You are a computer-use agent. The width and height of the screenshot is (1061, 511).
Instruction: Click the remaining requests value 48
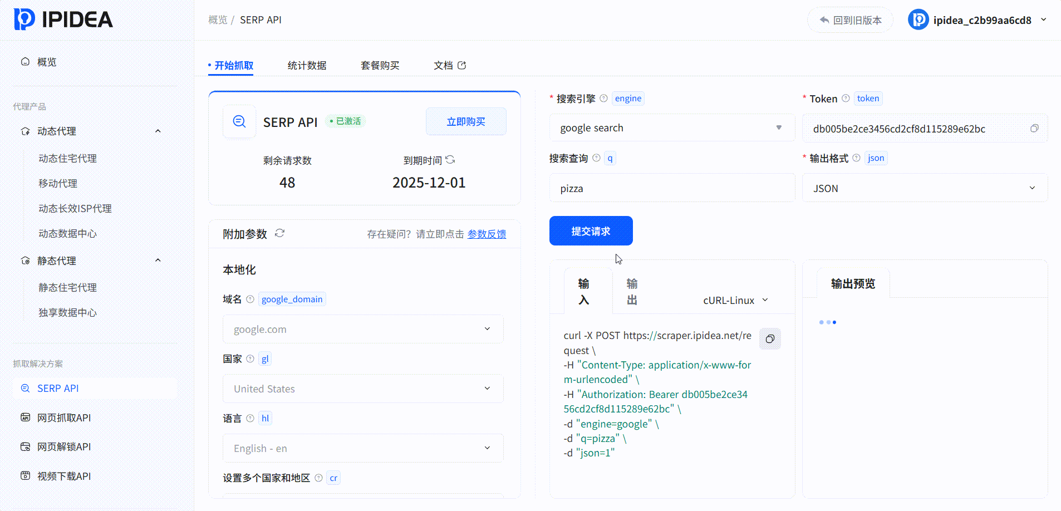[287, 183]
